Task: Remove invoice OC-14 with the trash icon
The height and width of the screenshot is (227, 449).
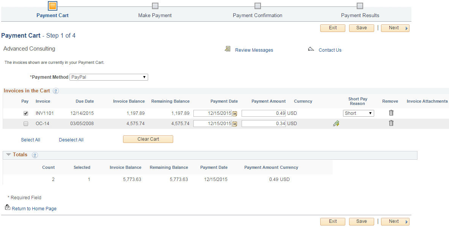Action: coord(391,123)
